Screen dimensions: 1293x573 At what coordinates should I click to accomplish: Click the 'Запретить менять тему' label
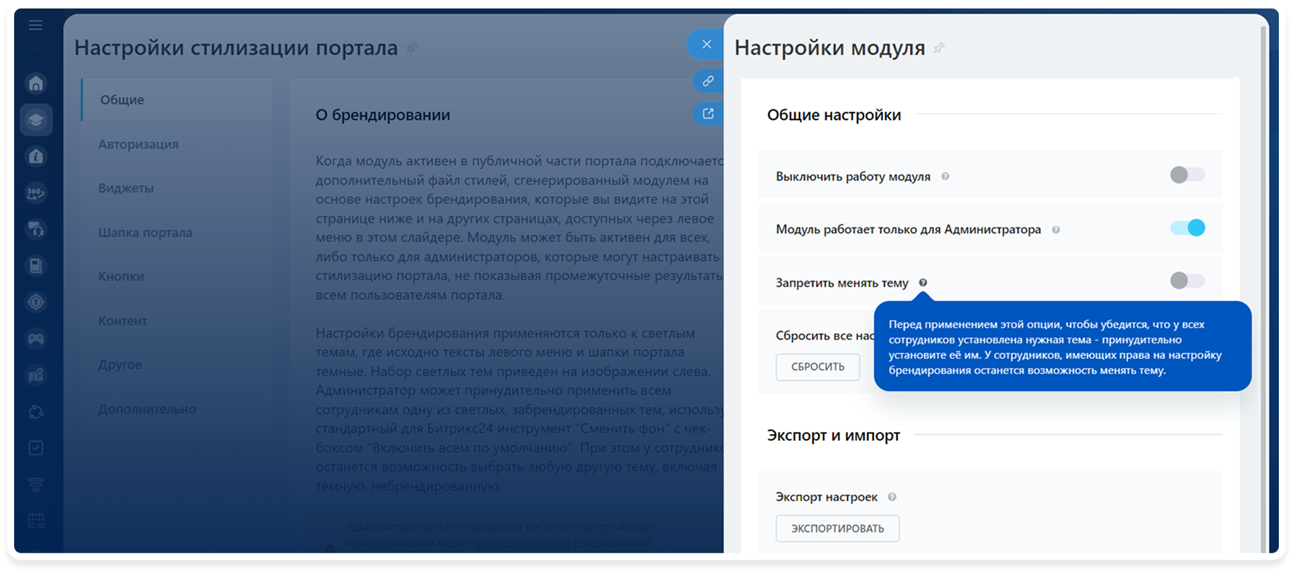pyautogui.click(x=842, y=282)
